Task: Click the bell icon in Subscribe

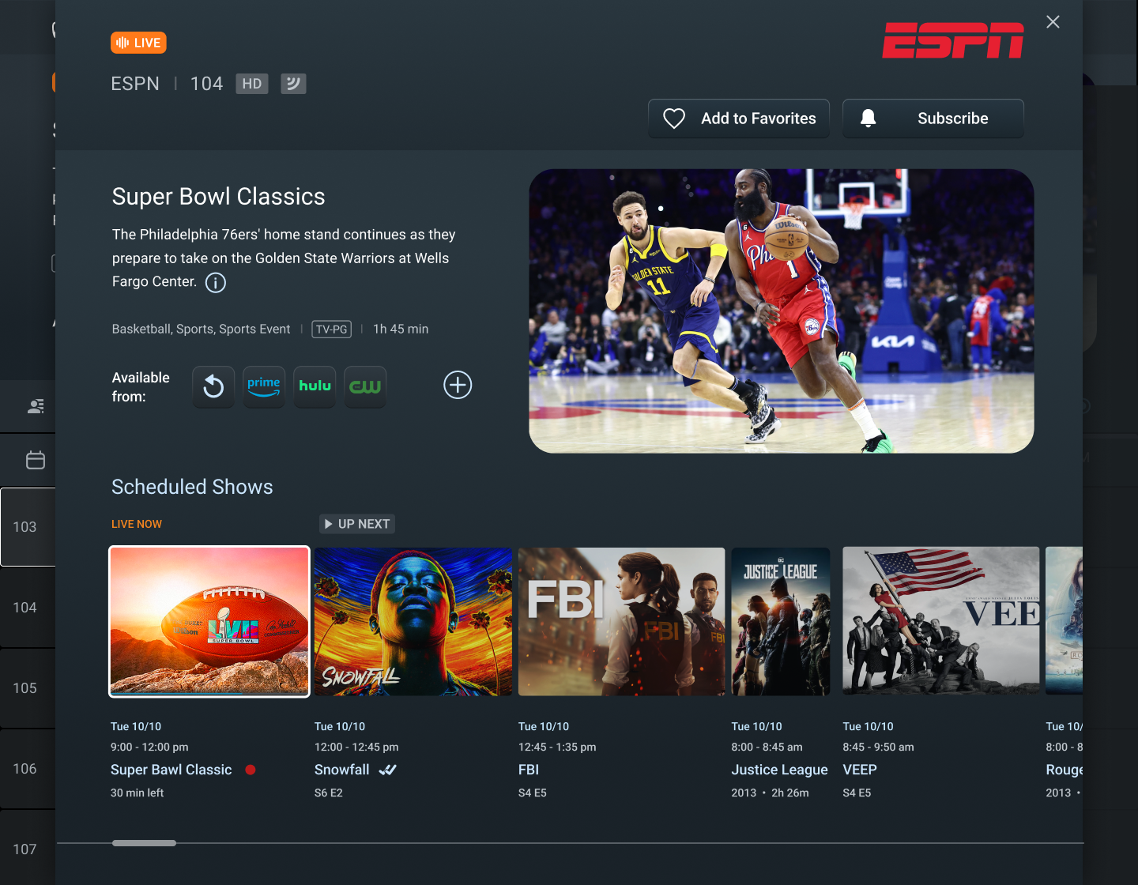Action: 868,119
